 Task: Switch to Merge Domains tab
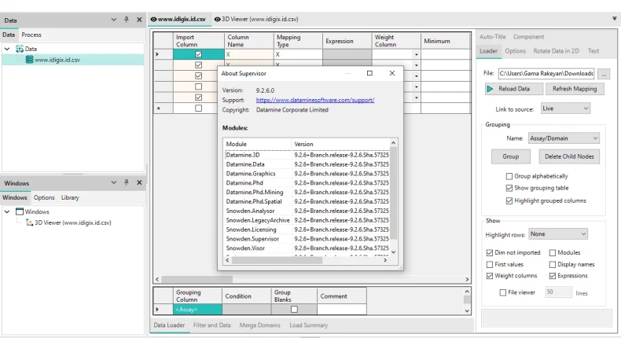(x=260, y=325)
